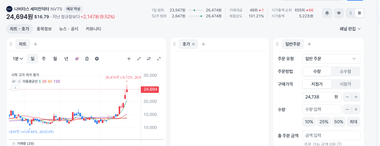Select the line drawing tool icon
The image size is (380, 146).
tap(139, 59)
